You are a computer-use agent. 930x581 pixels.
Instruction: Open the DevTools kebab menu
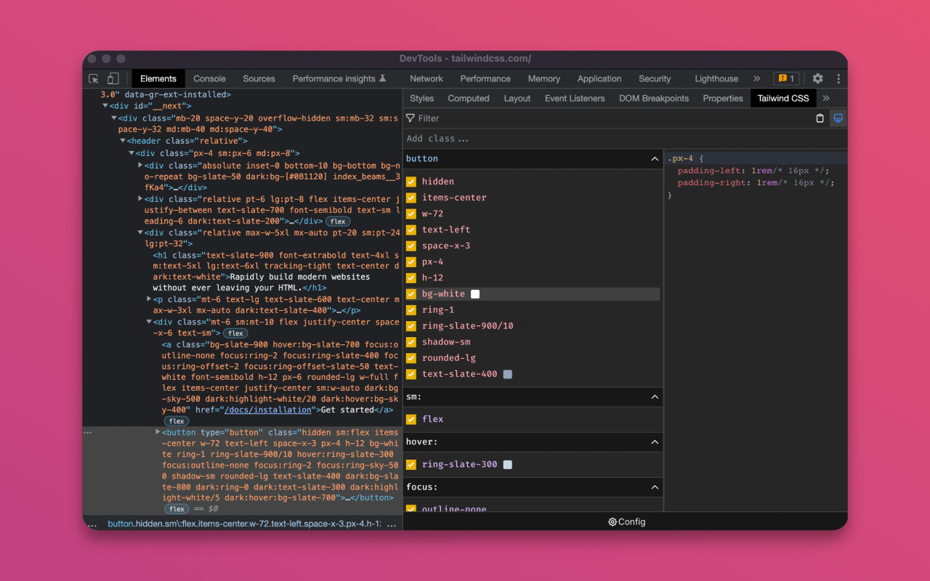tap(838, 78)
